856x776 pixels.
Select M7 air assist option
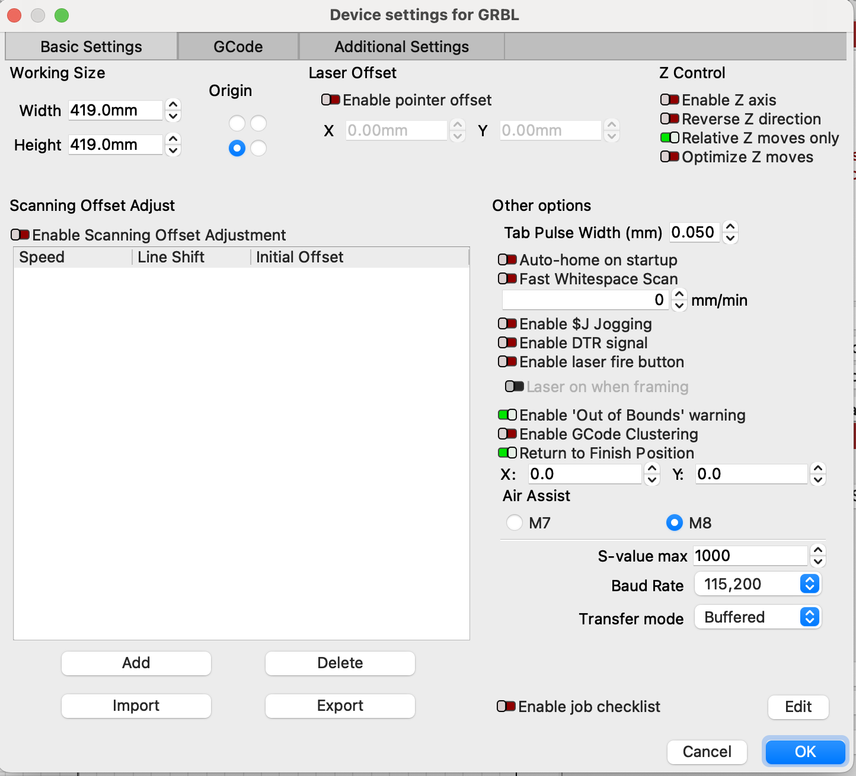click(x=515, y=523)
